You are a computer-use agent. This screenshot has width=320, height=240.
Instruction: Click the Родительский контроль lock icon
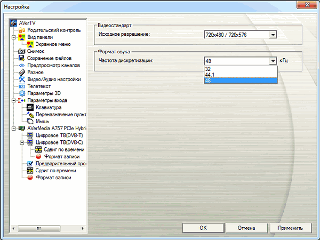coord(22,30)
